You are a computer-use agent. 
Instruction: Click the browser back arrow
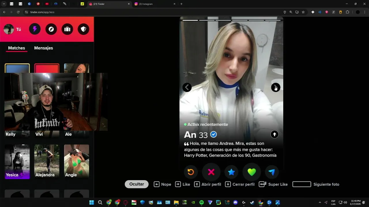pyautogui.click(x=4, y=12)
